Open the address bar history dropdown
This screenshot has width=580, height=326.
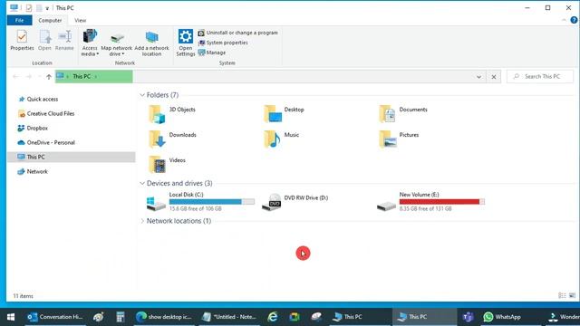tap(478, 77)
